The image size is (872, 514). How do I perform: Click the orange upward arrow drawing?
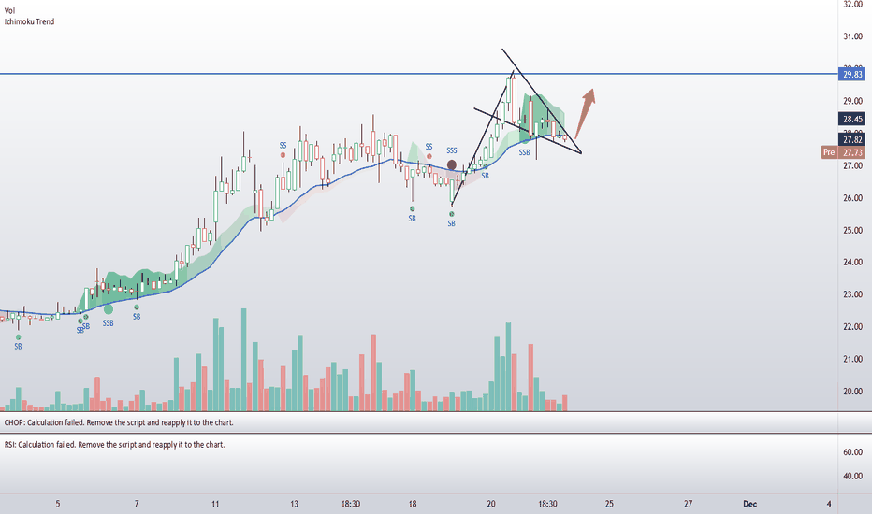click(x=585, y=114)
